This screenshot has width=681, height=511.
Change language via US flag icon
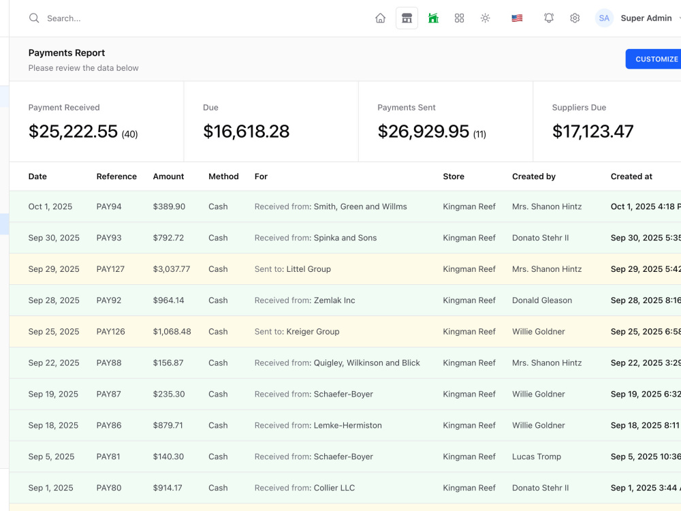(517, 18)
